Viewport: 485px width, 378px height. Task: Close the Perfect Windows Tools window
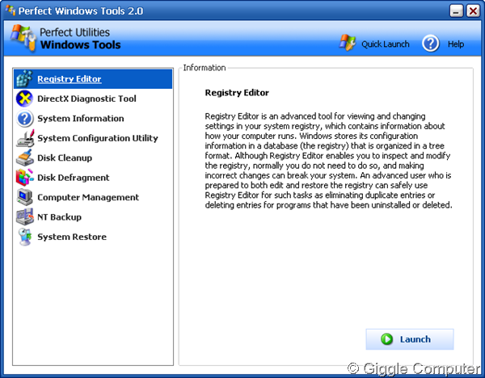[473, 11]
